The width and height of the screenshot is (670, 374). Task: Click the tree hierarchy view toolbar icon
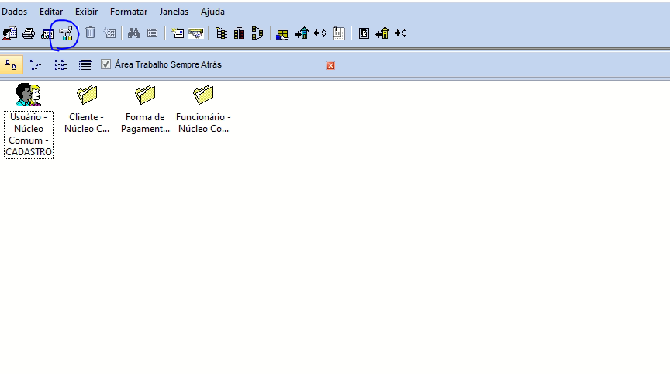(221, 33)
